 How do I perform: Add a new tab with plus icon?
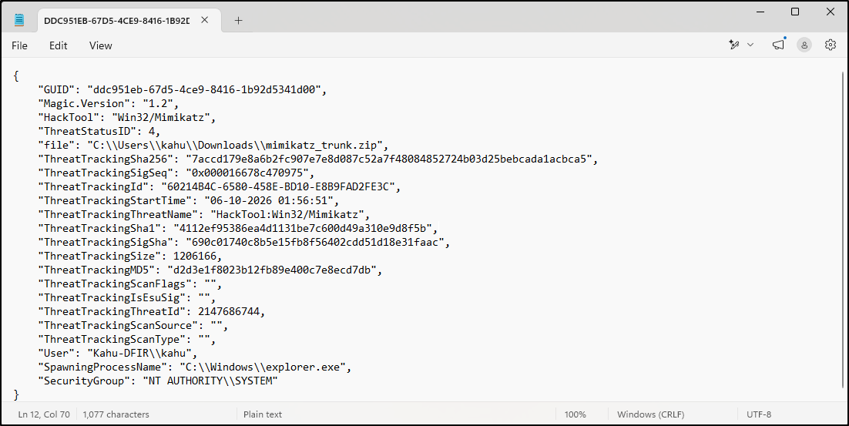238,21
